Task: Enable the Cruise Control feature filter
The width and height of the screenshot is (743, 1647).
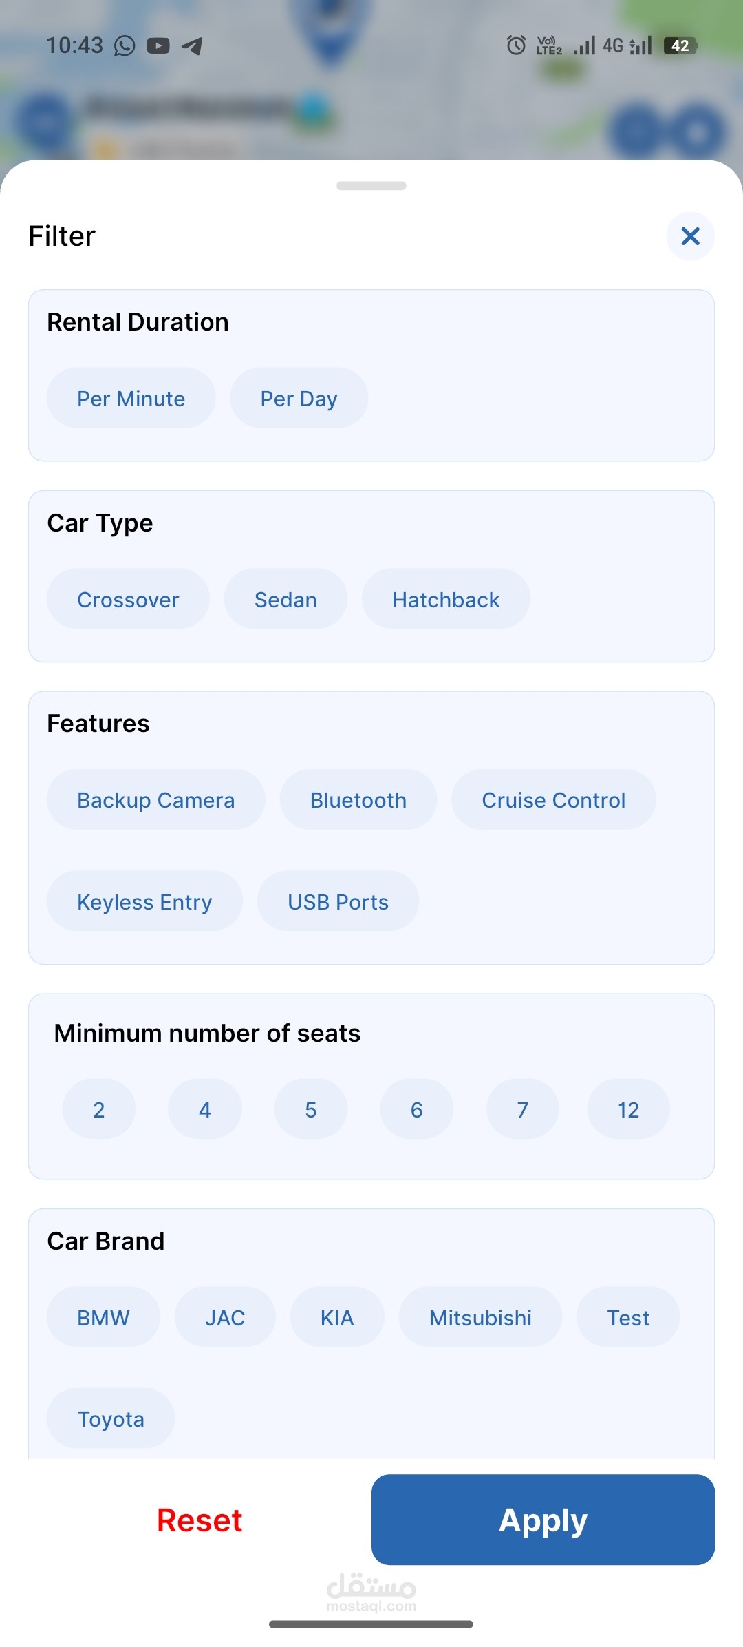Action: 553,799
